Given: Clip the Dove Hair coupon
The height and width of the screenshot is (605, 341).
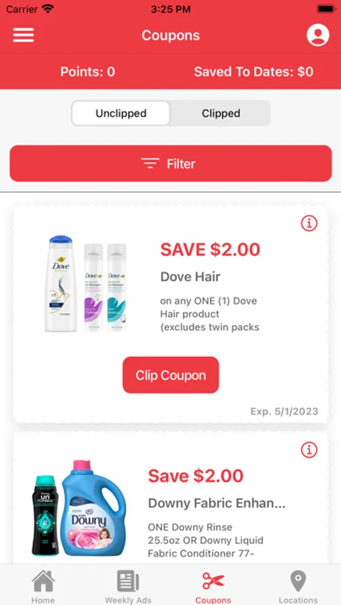Looking at the screenshot, I should tap(171, 375).
